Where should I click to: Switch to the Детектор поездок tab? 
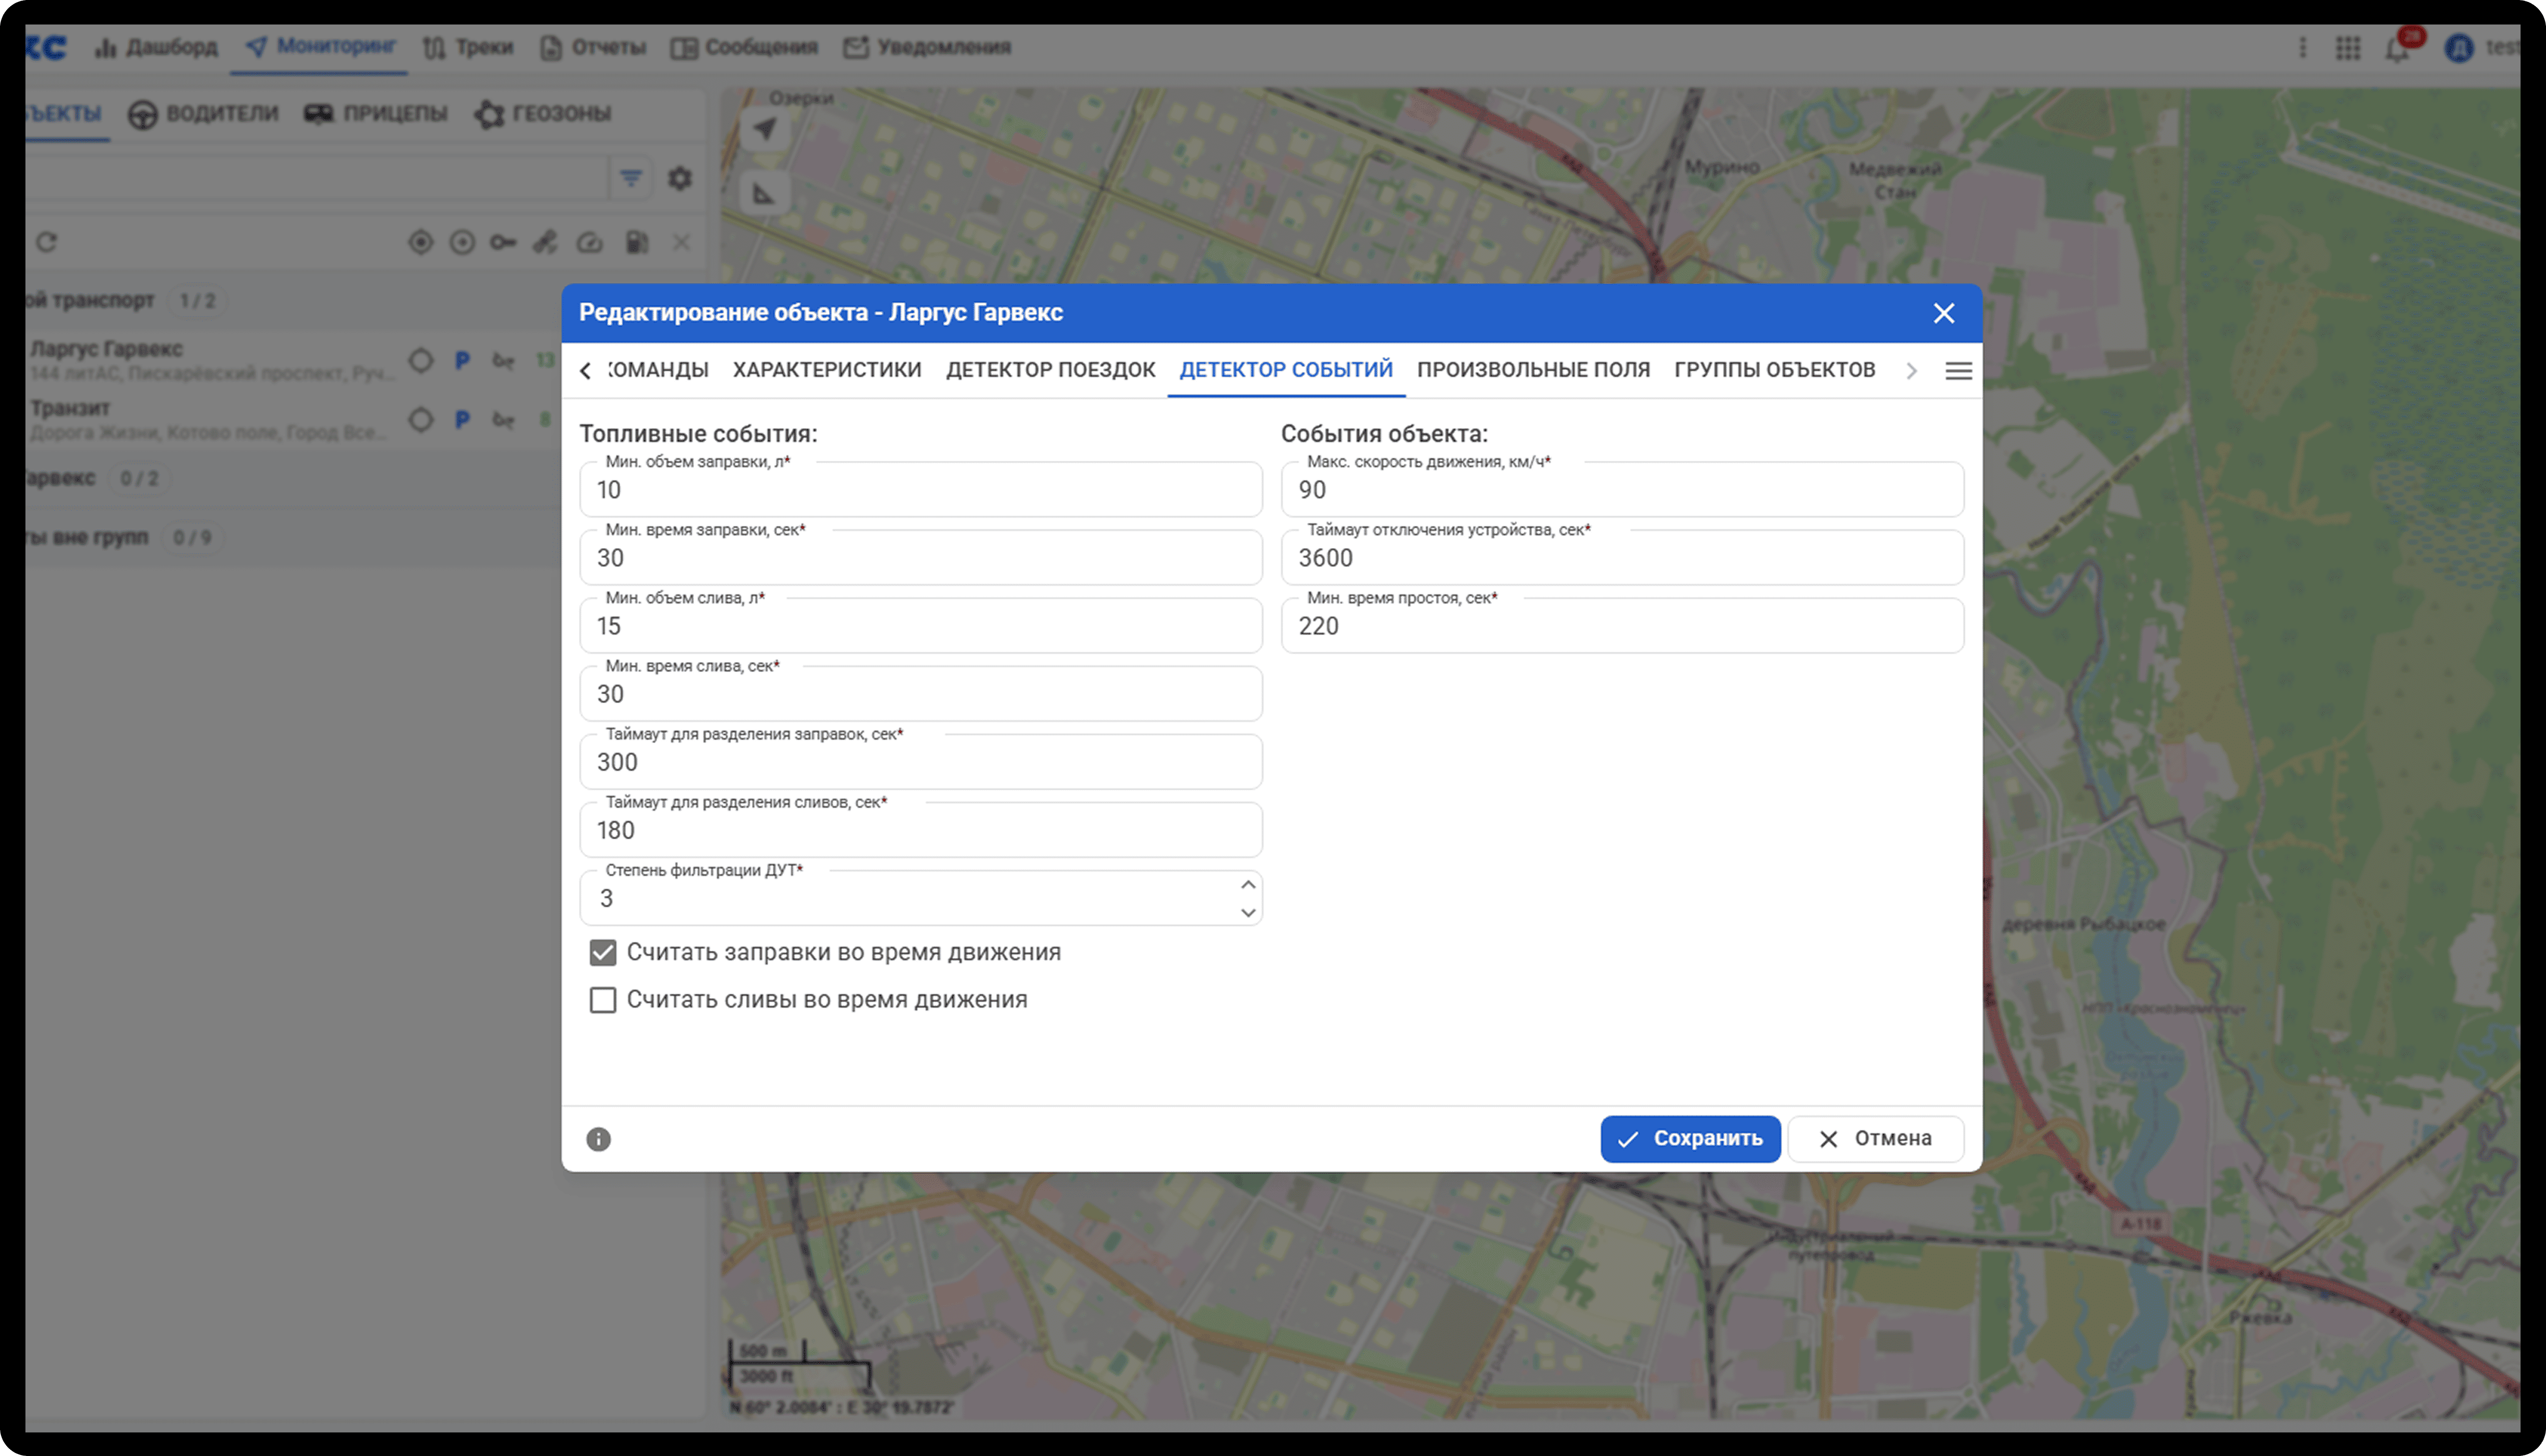pyautogui.click(x=1051, y=370)
